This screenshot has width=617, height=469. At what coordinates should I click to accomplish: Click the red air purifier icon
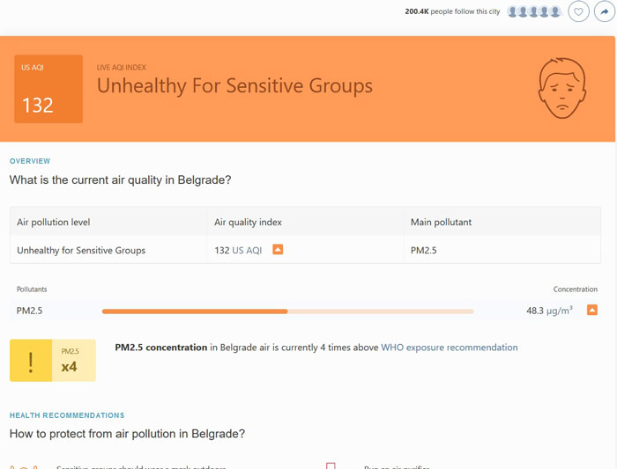coord(331,465)
